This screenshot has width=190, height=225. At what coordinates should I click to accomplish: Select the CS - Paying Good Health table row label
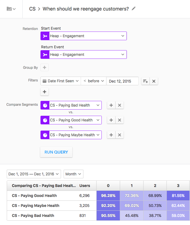coord(34,196)
